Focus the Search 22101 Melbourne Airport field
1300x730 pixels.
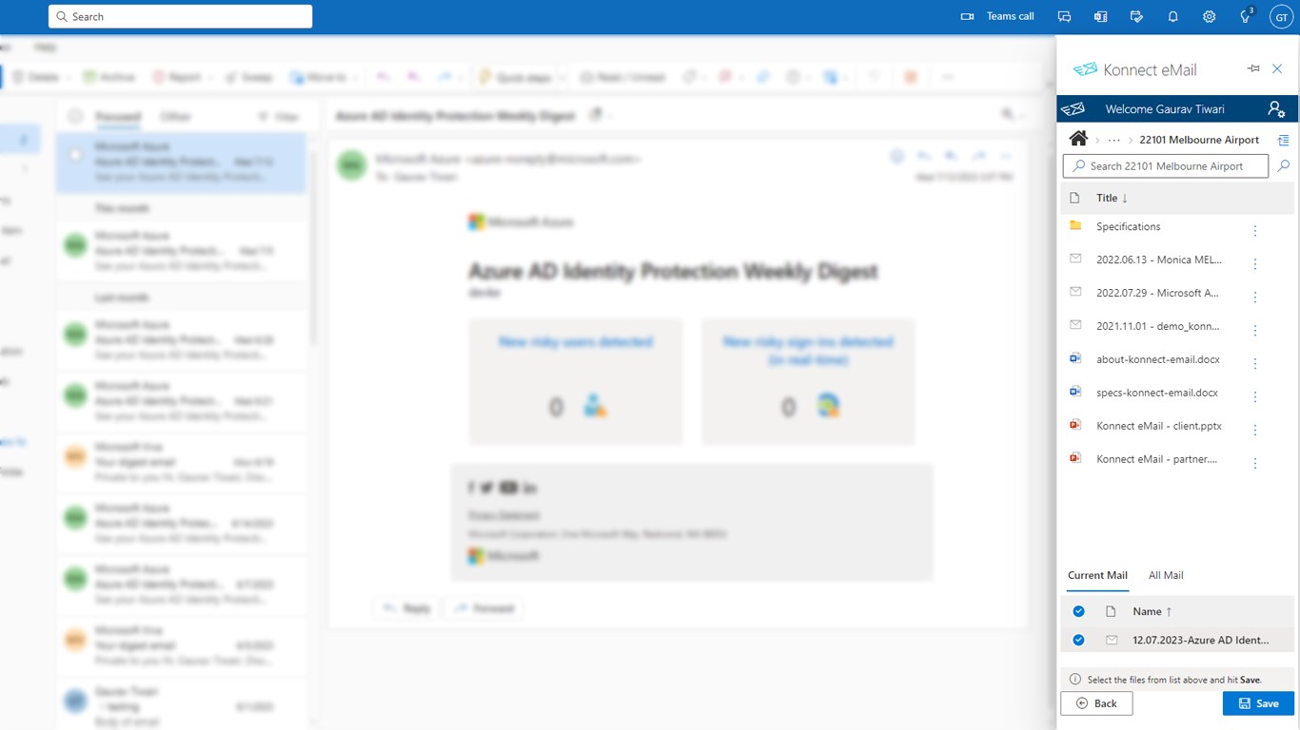tap(1166, 166)
